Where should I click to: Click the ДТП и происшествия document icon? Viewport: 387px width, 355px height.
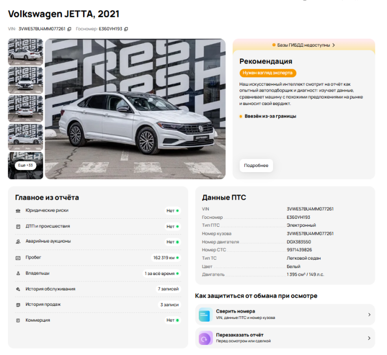click(18, 227)
